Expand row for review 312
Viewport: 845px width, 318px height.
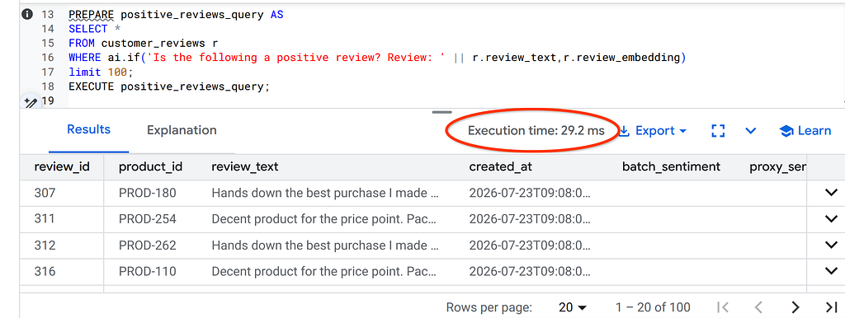coord(832,245)
